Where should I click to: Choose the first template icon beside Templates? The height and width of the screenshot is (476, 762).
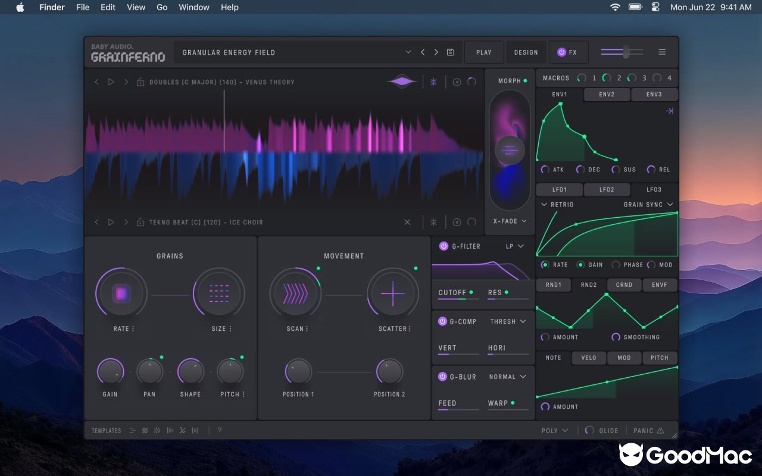click(x=132, y=430)
